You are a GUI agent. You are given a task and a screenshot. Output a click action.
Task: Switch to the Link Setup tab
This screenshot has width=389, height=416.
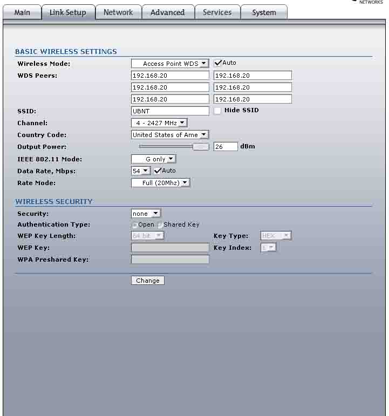point(68,12)
